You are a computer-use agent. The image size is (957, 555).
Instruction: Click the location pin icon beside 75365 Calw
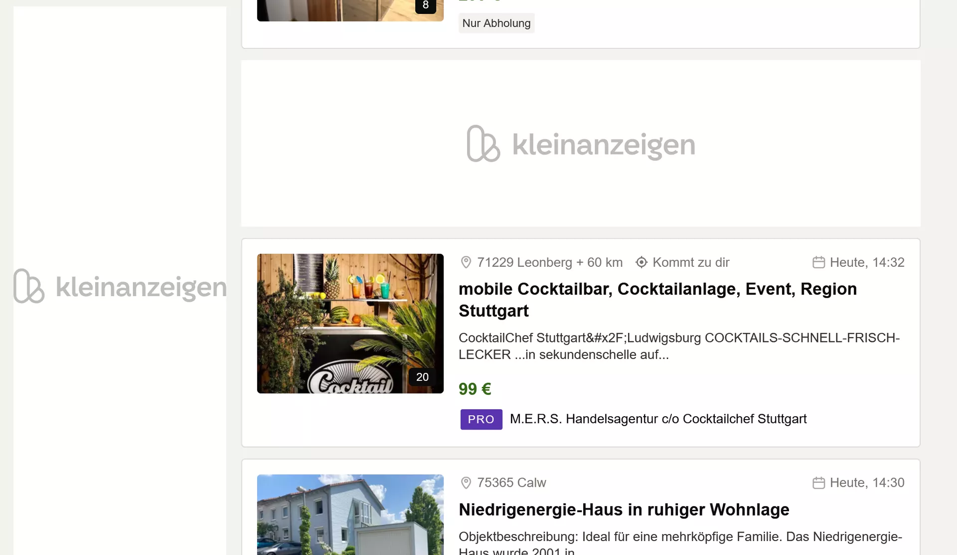tap(466, 483)
